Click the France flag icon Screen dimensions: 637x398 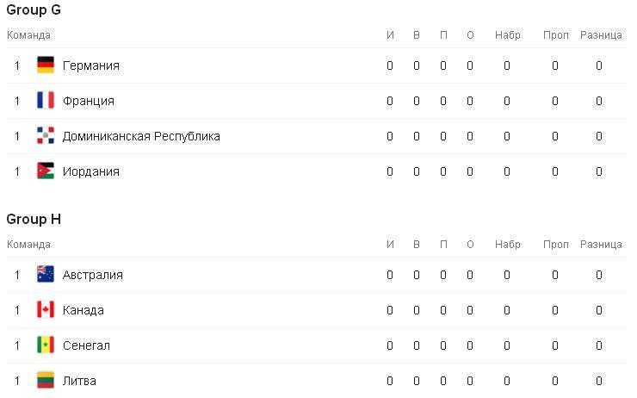click(x=46, y=101)
